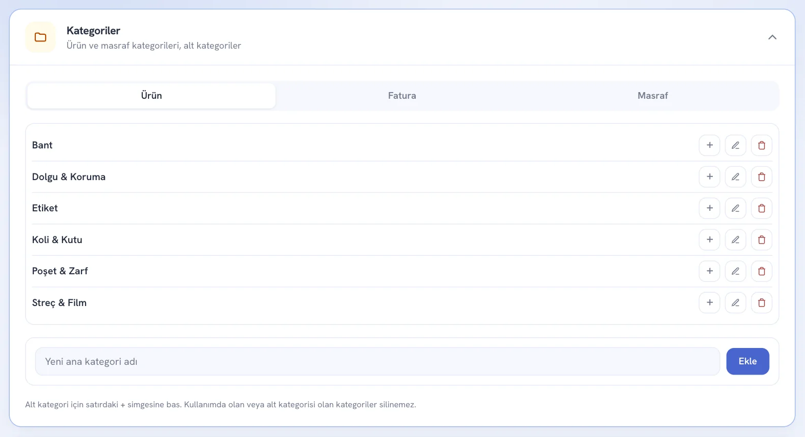Add subcategory to Bant row
This screenshot has width=805, height=437.
(x=709, y=145)
